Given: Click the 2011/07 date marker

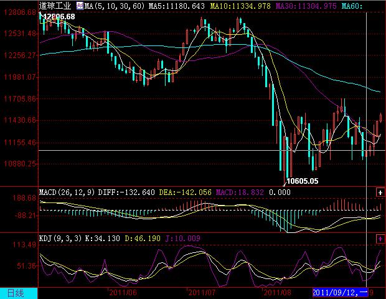Looking at the screenshot, I should (x=202, y=293).
